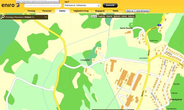The height and width of the screenshot is (110, 184).
Task: Click the road 290 sign marker
Action: point(159,25)
